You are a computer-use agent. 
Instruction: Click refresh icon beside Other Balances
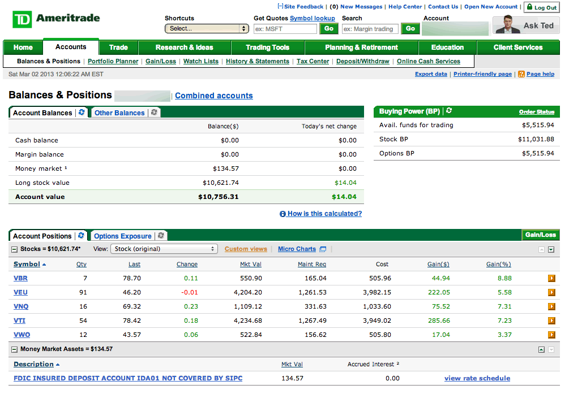pos(154,112)
